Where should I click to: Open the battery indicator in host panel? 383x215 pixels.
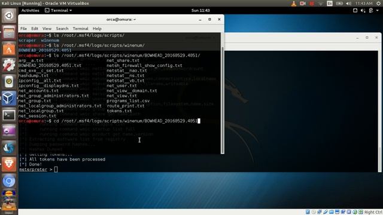click(339, 4)
